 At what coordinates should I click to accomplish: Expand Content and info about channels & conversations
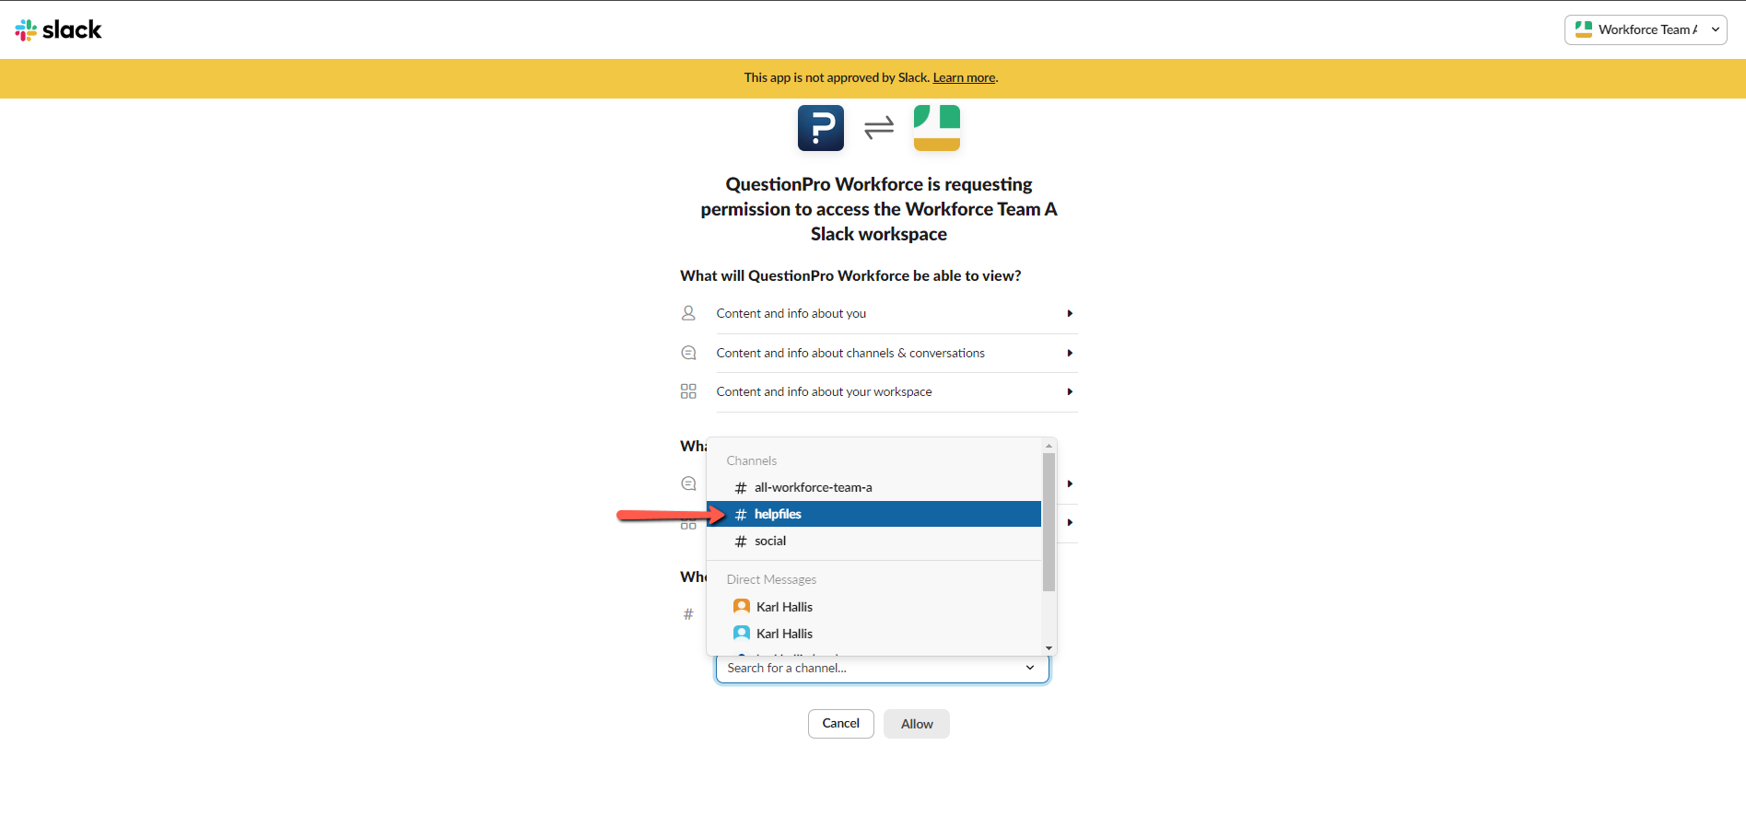click(896, 354)
